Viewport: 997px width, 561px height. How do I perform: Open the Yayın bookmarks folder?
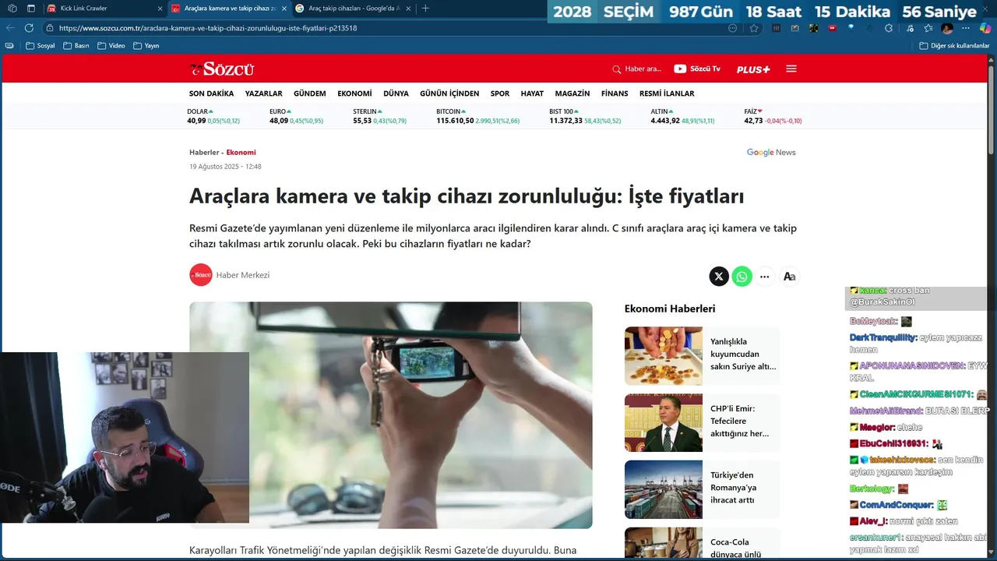click(146, 46)
